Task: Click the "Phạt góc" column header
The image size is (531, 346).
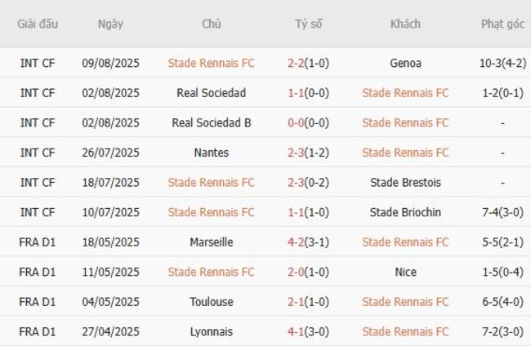Action: (x=502, y=24)
